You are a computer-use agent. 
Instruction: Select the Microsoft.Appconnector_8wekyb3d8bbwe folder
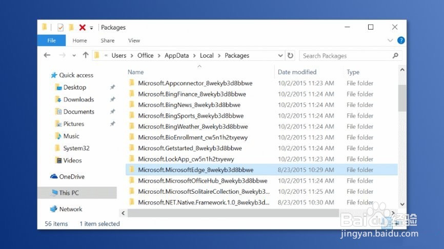point(261,83)
